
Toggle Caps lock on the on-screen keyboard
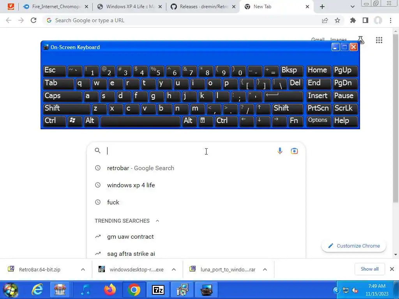[63, 97]
